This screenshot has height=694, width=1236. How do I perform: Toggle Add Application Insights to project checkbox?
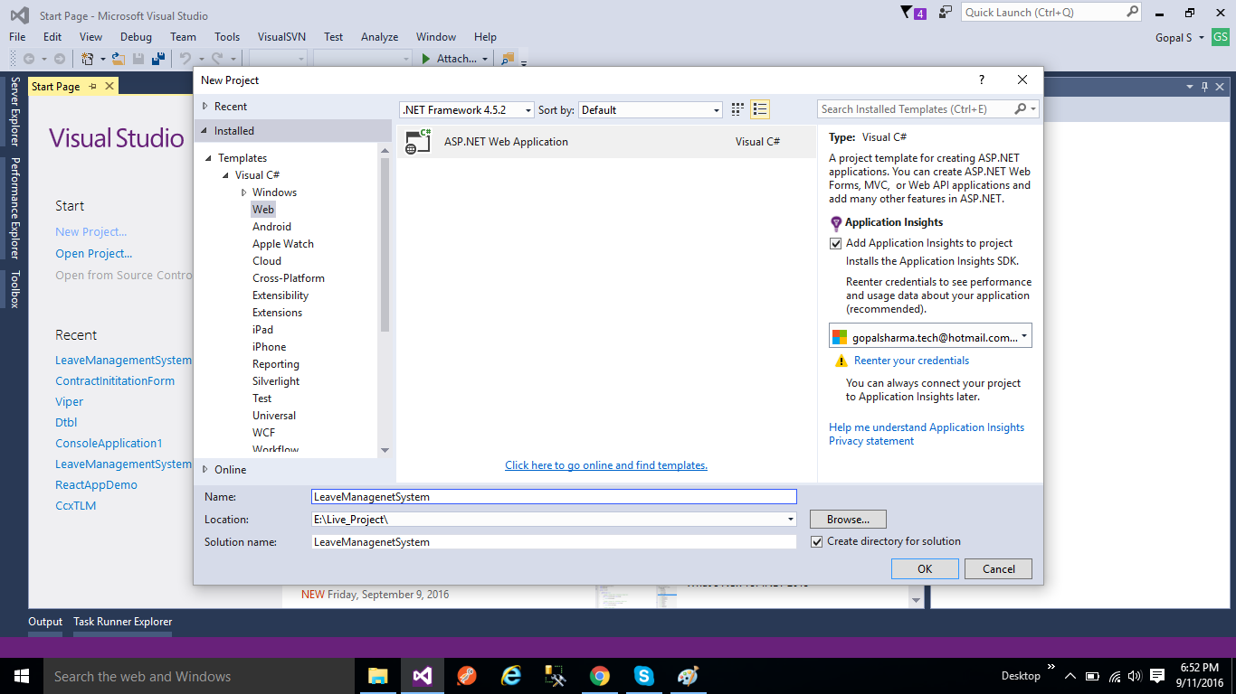[836, 243]
